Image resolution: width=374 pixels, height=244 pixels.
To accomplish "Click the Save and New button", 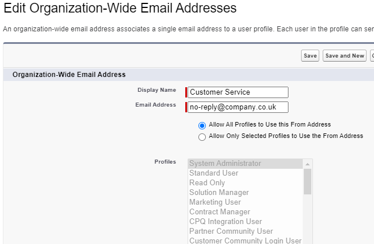I will [x=344, y=56].
